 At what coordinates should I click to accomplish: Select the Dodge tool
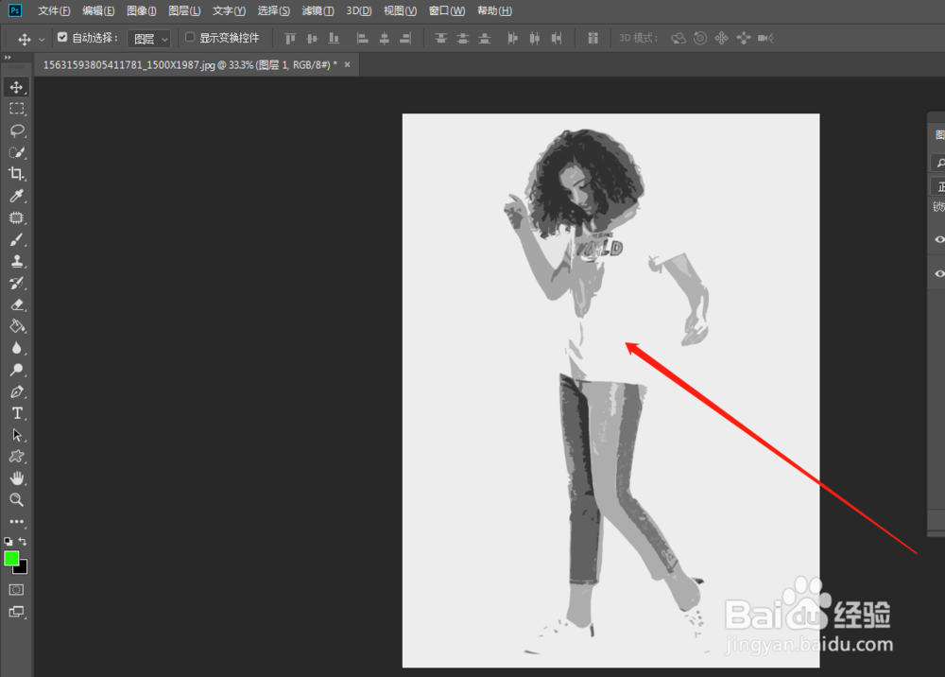click(16, 370)
